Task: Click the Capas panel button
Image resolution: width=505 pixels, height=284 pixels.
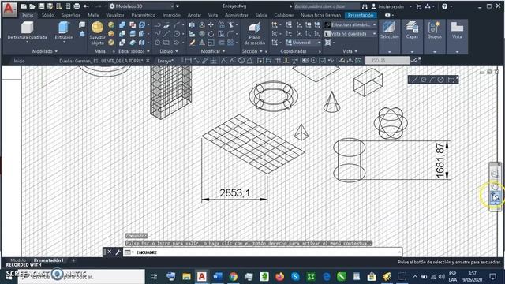Action: [x=412, y=36]
